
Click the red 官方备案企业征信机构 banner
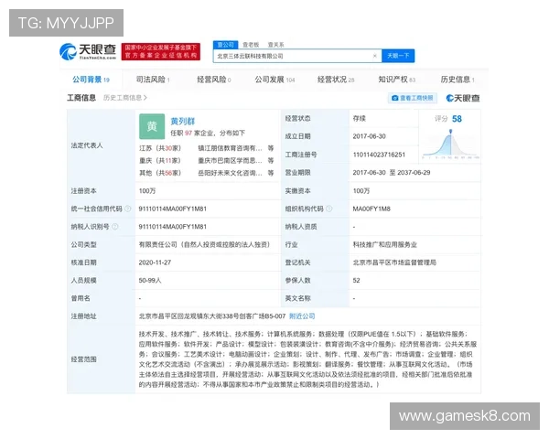tap(161, 52)
